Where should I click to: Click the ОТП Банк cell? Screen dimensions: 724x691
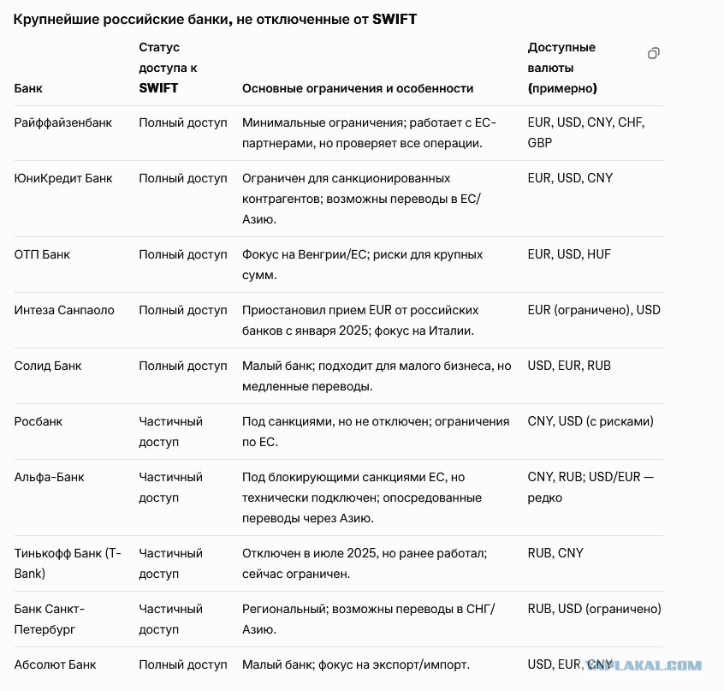(42, 254)
